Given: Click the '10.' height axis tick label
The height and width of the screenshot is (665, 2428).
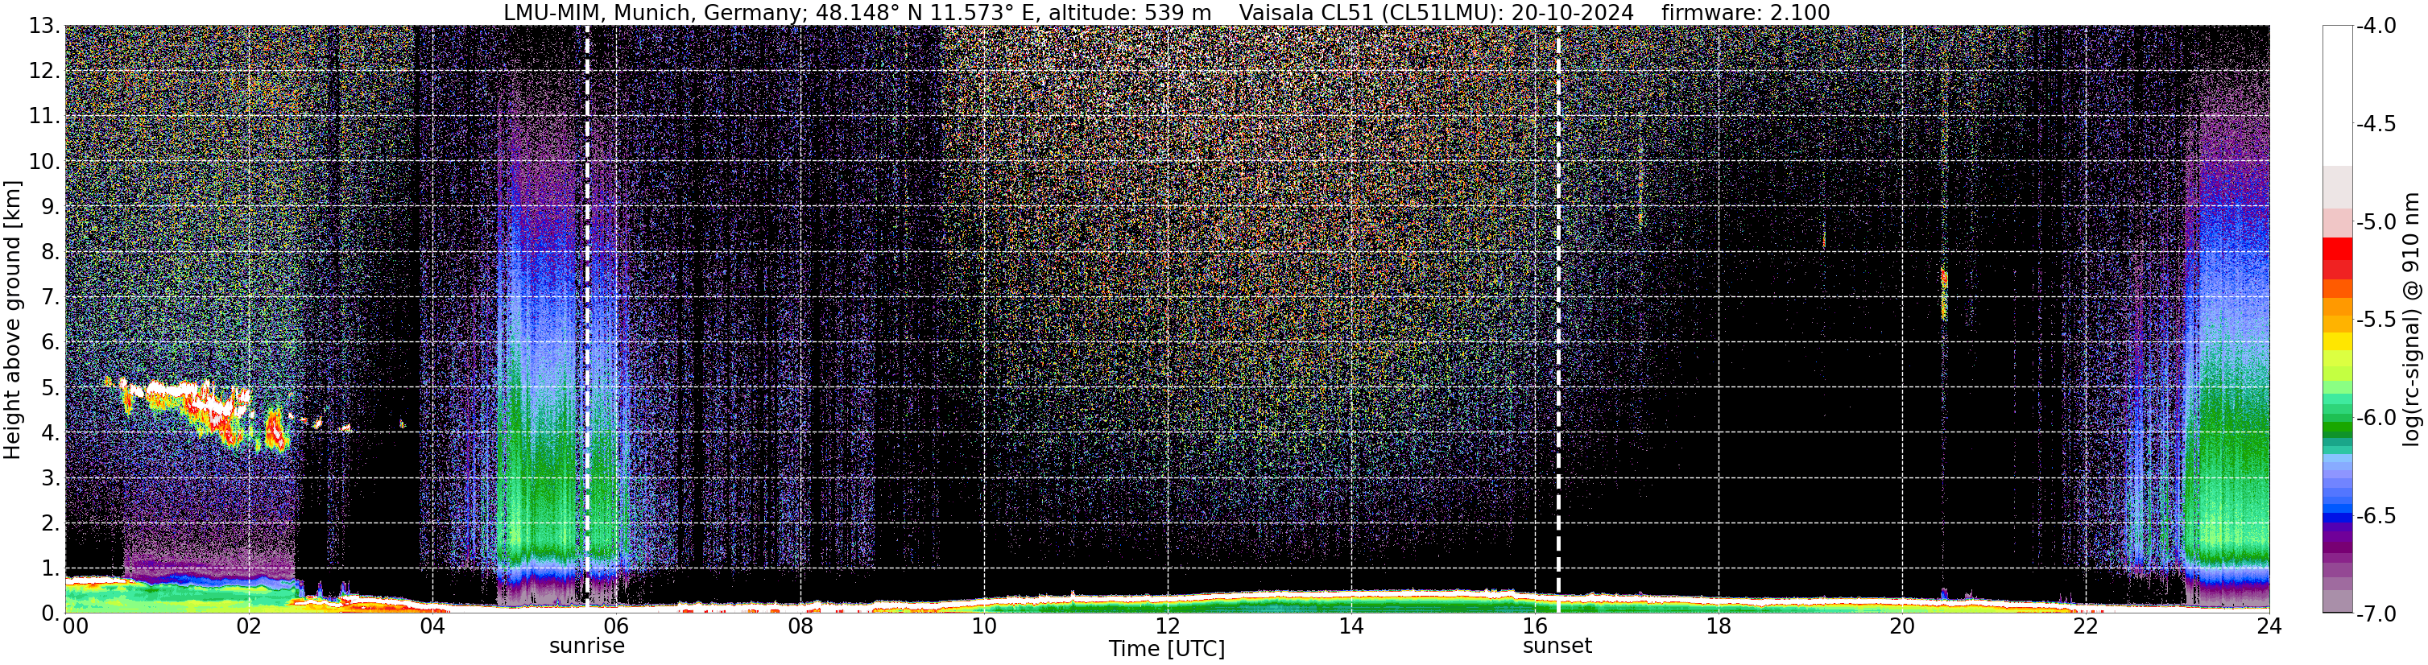Looking at the screenshot, I should [44, 161].
